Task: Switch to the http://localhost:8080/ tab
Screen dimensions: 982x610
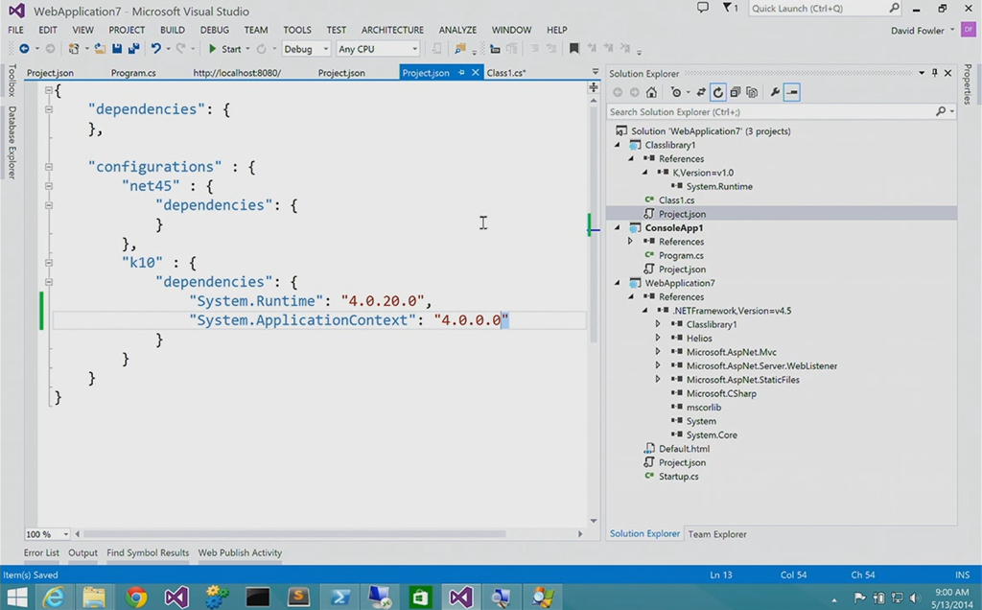Action: [x=237, y=73]
